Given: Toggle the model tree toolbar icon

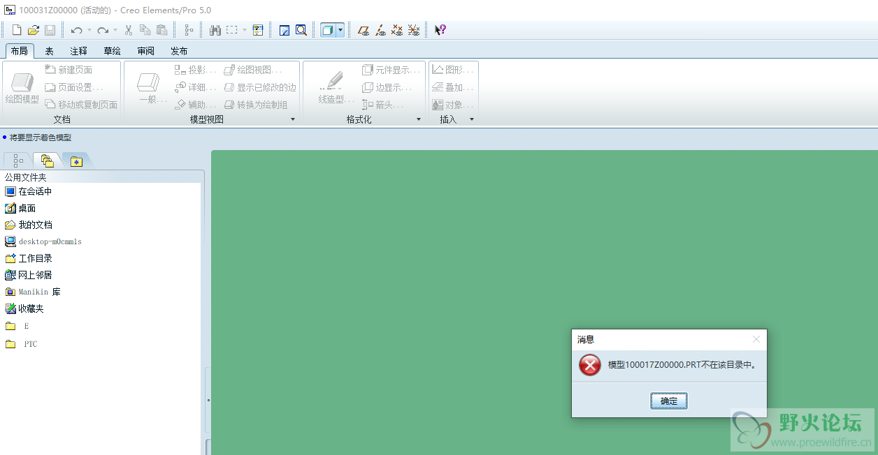Looking at the screenshot, I should click(189, 30).
